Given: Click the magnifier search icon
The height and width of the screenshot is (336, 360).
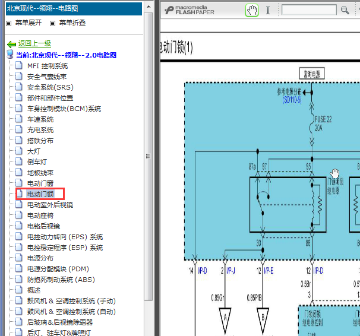Looking at the screenshot, I should click(x=345, y=10).
